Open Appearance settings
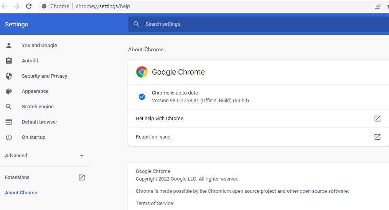This screenshot has width=389, height=210. tap(35, 91)
